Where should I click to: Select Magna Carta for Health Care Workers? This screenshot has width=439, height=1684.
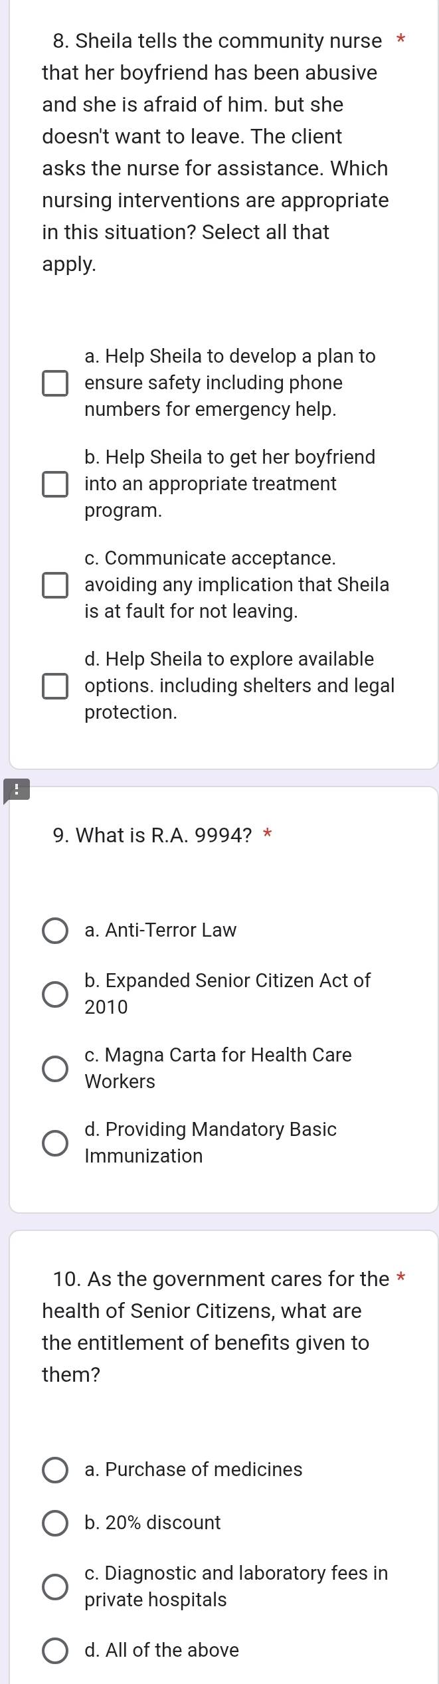(x=55, y=1069)
